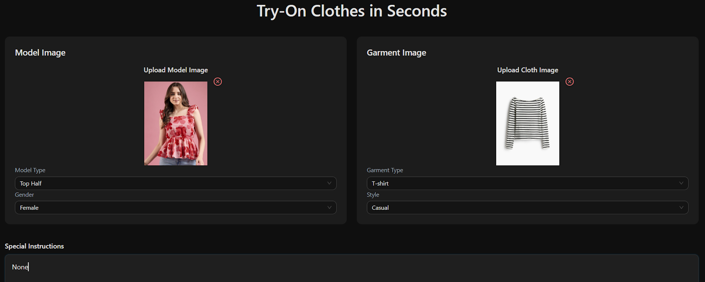The height and width of the screenshot is (282, 705).
Task: Click the Upload Model Image label
Action: tap(176, 70)
